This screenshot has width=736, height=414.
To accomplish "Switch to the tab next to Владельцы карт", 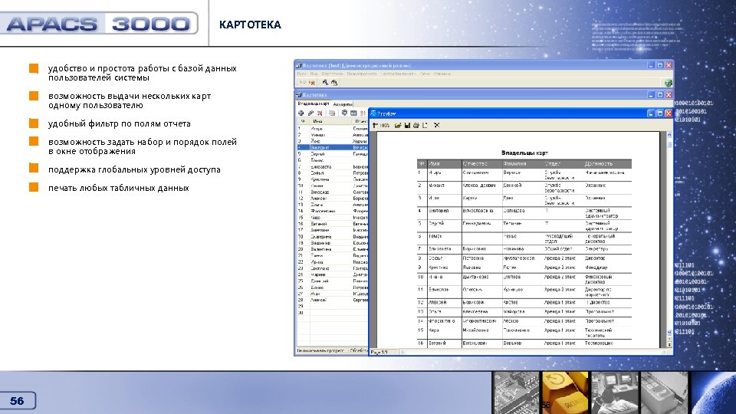I will pyautogui.click(x=343, y=104).
